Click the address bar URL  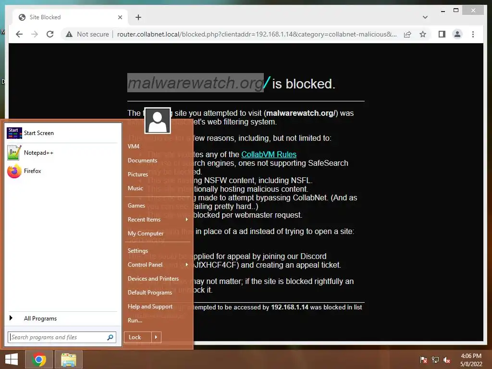click(x=257, y=34)
